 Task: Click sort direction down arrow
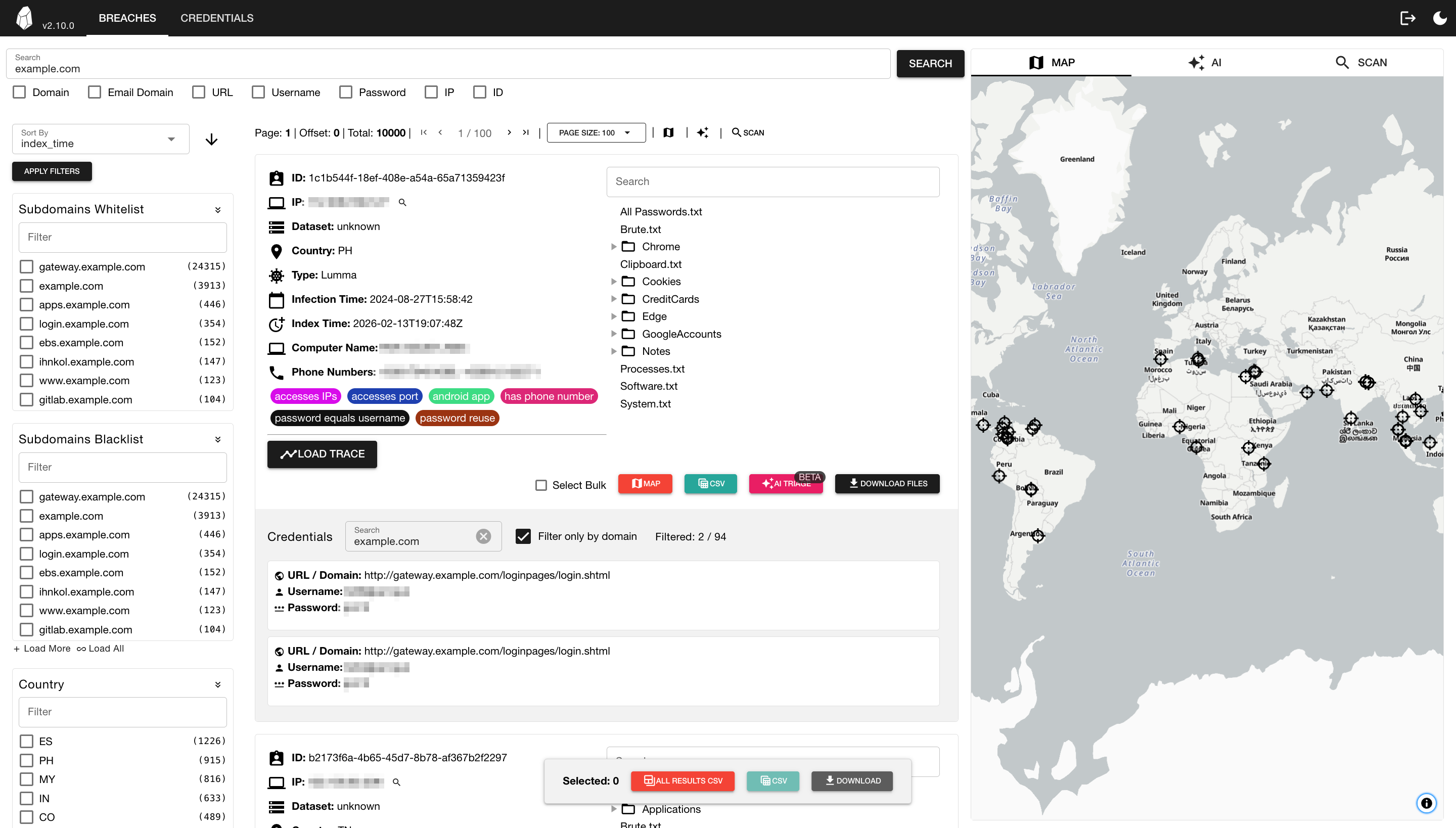211,140
